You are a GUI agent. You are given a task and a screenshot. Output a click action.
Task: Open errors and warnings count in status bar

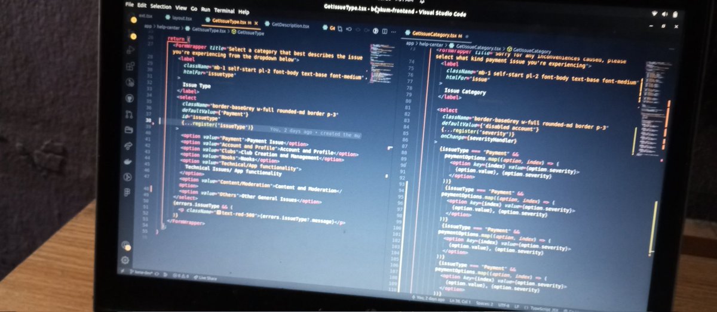click(x=181, y=276)
